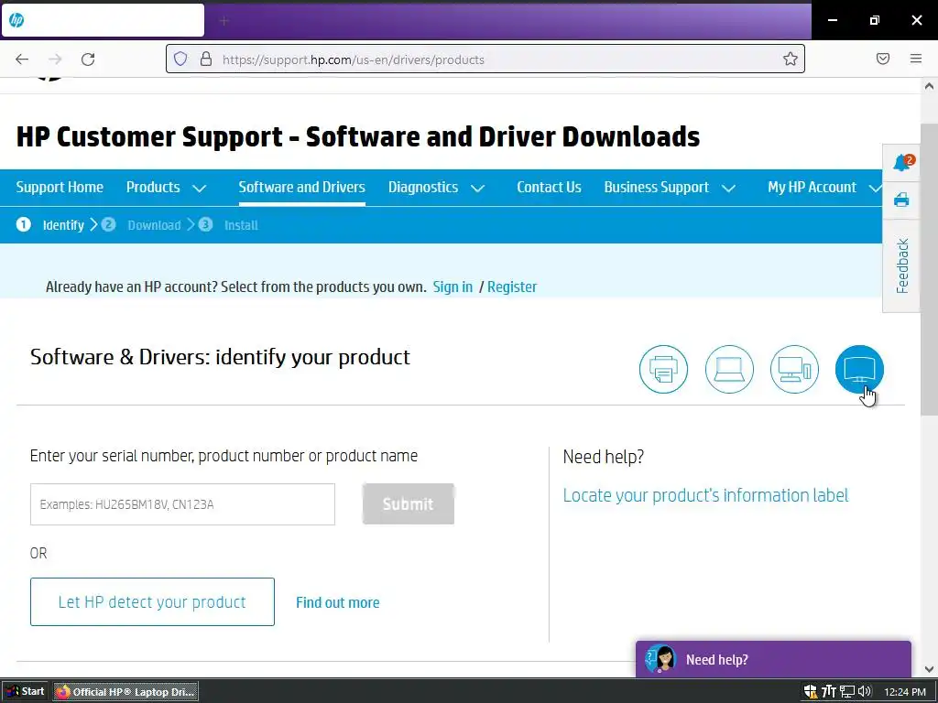Expand the Diagnostics dropdown menu
This screenshot has height=703, width=938.
[x=436, y=187]
